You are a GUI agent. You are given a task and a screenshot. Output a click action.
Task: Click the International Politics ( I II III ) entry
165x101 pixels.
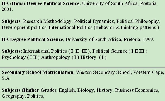[56, 51]
